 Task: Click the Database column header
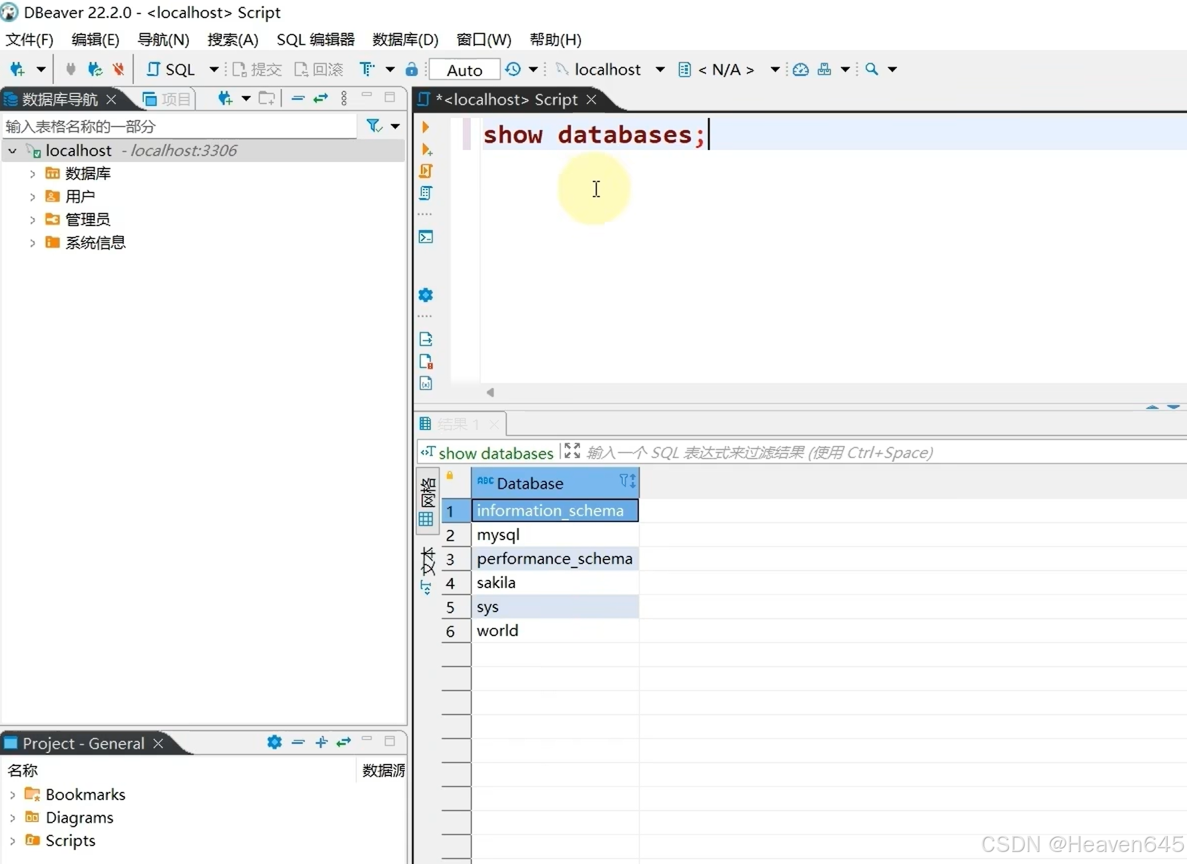point(555,483)
